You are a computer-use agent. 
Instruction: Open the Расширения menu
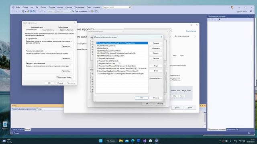point(80,7)
